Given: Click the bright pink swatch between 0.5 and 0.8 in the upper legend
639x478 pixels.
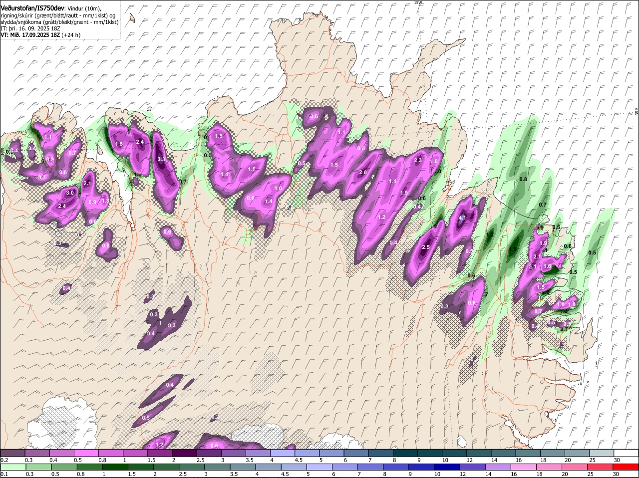Looking at the screenshot, I should pyautogui.click(x=86, y=453).
